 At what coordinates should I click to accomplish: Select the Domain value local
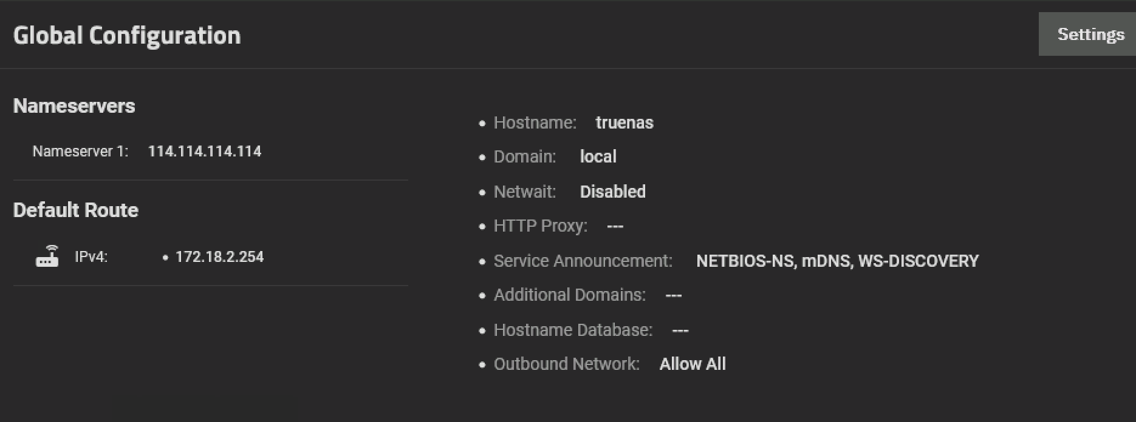pos(598,156)
